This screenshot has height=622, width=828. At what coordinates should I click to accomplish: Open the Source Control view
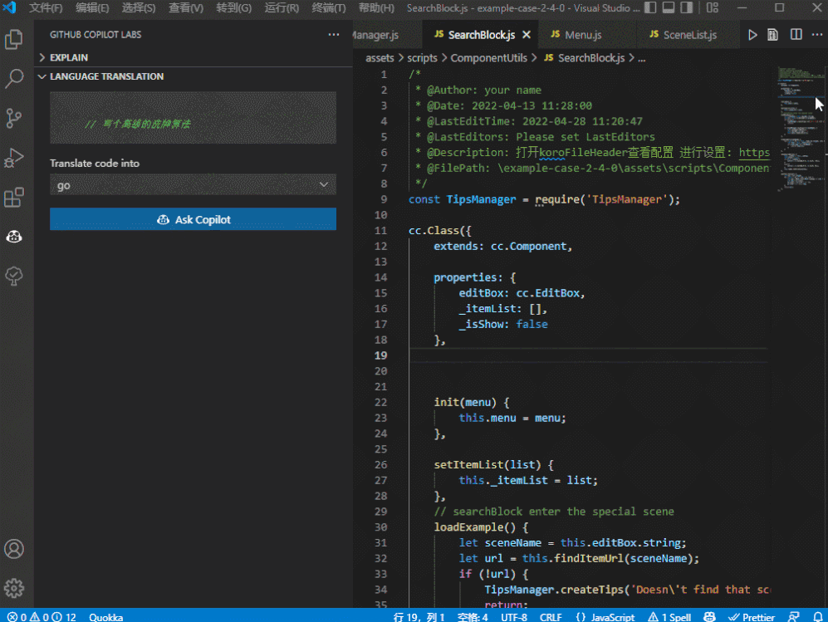click(x=14, y=118)
